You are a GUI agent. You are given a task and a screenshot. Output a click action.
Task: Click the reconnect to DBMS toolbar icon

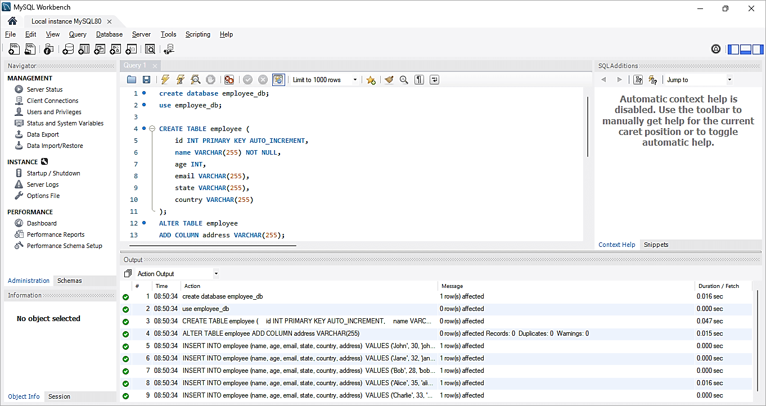tap(169, 49)
